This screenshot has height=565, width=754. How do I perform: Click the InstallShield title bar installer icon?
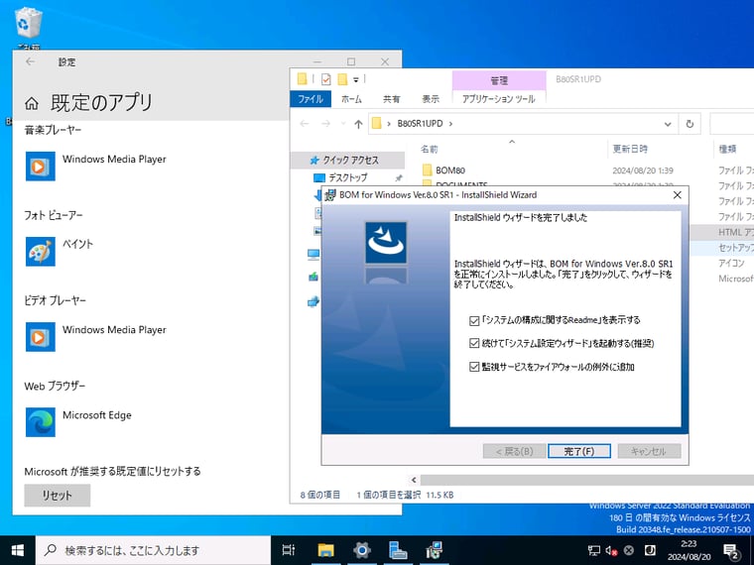tap(330, 195)
